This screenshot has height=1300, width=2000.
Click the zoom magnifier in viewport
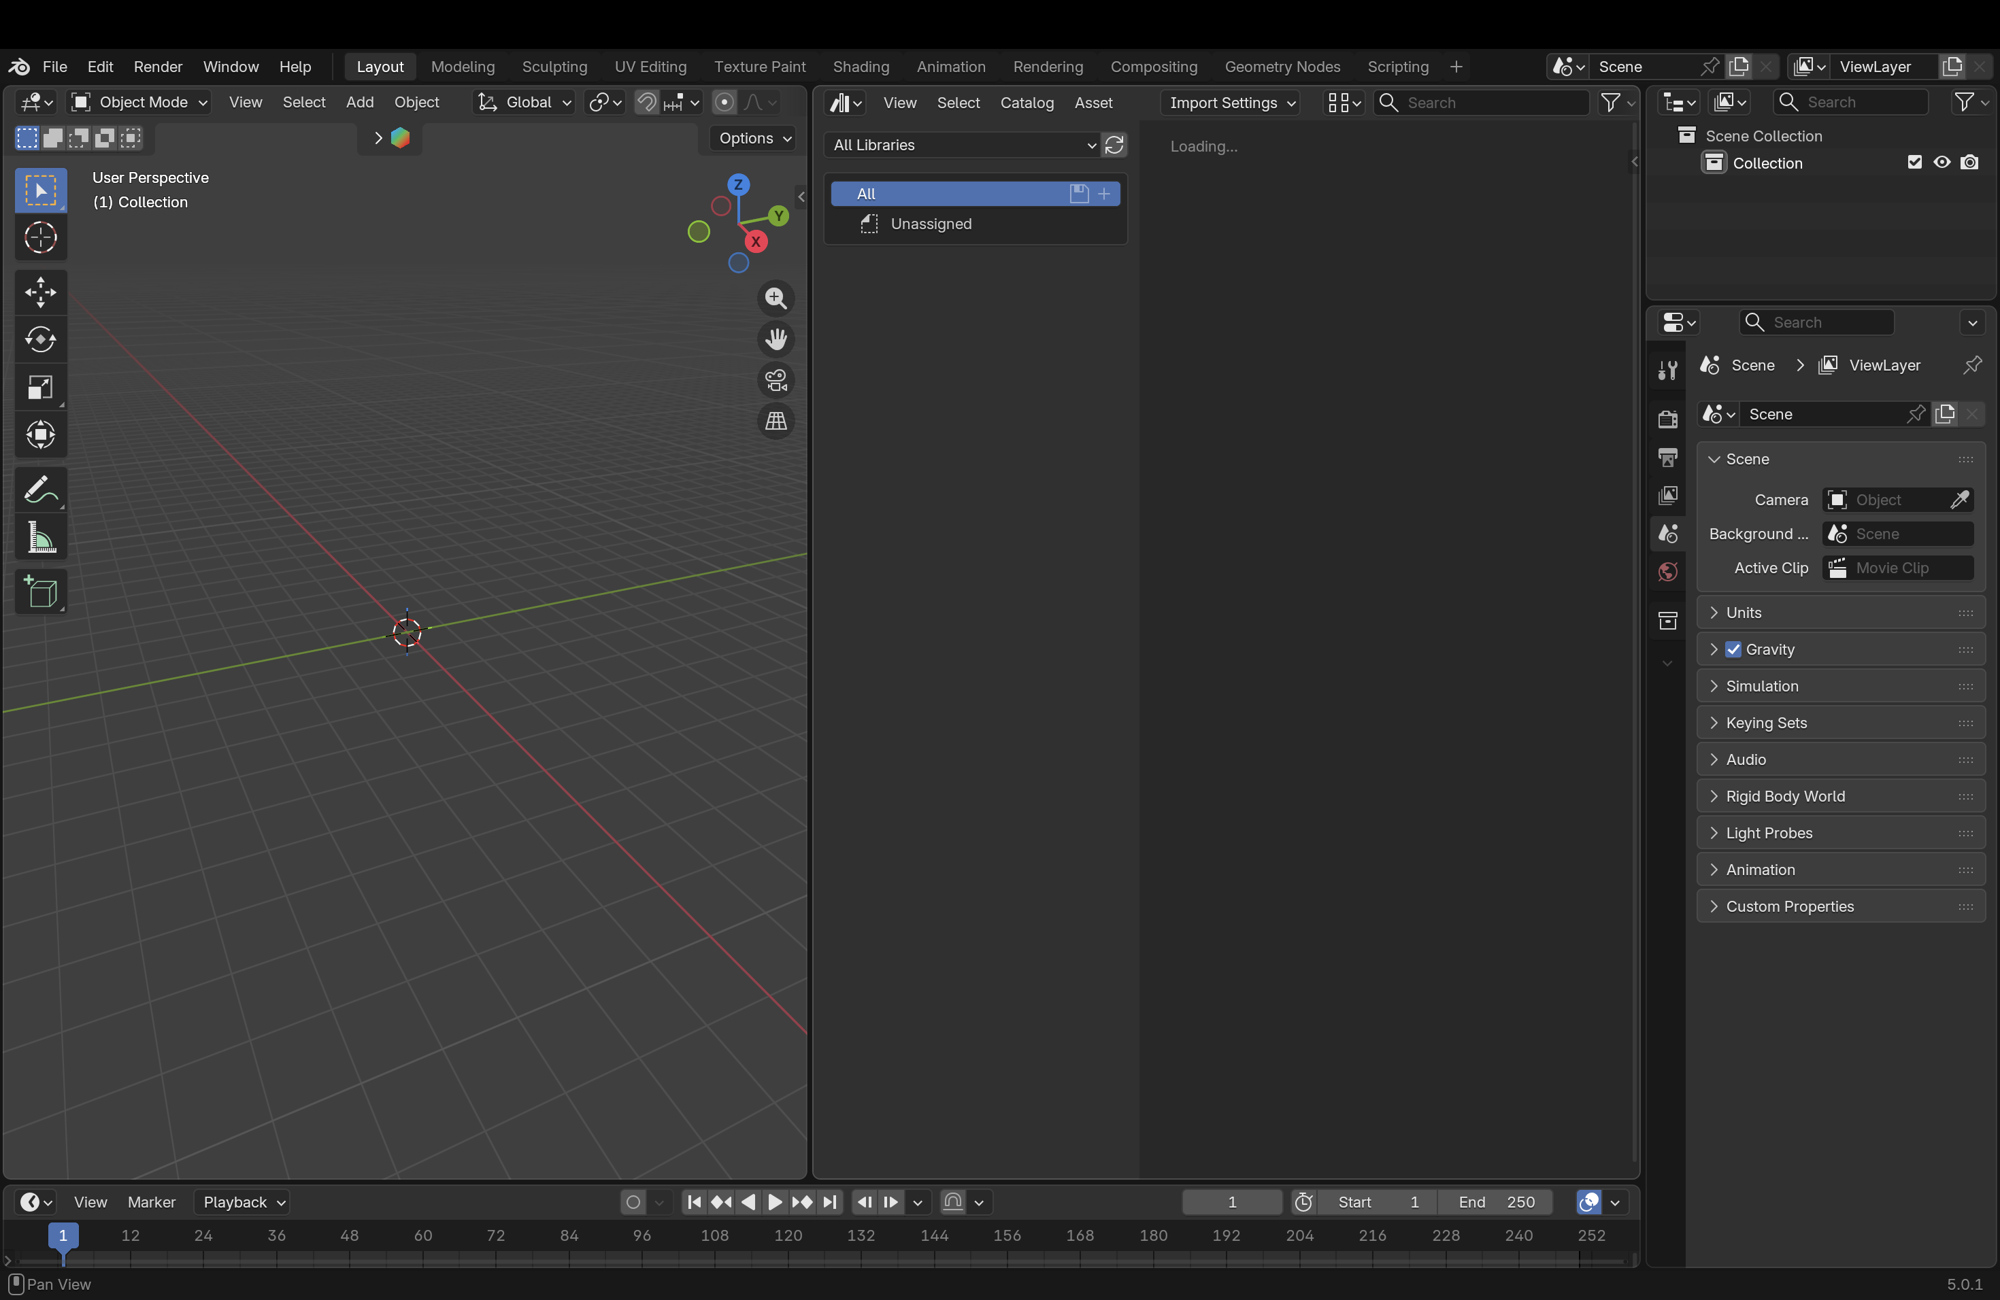[x=776, y=298]
